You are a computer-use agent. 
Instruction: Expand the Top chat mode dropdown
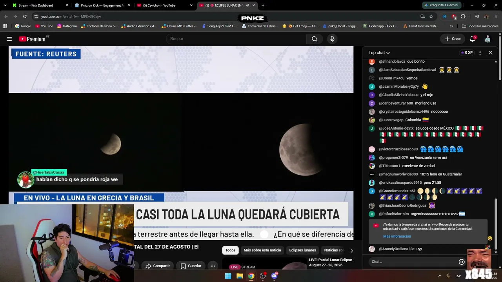point(379,52)
